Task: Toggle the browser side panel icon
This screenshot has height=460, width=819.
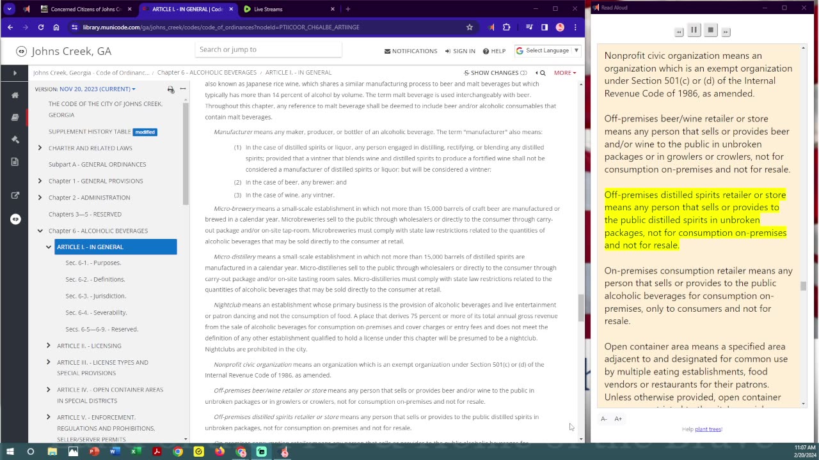Action: (x=545, y=27)
